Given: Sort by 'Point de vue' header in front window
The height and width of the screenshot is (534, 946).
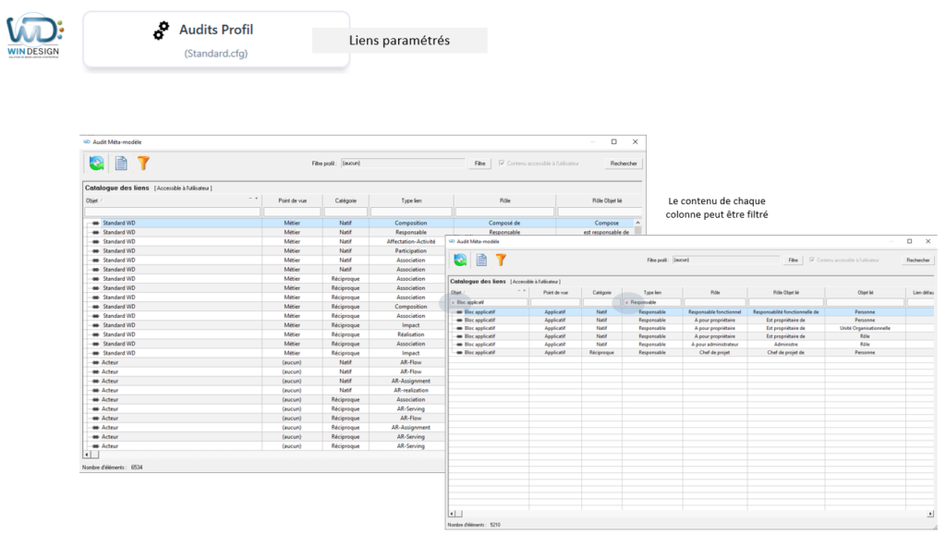Looking at the screenshot, I should (555, 293).
